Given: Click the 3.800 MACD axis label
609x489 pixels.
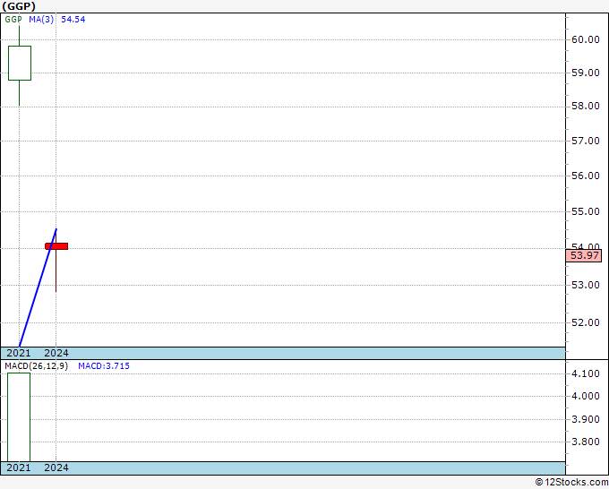Looking at the screenshot, I should (586, 442).
